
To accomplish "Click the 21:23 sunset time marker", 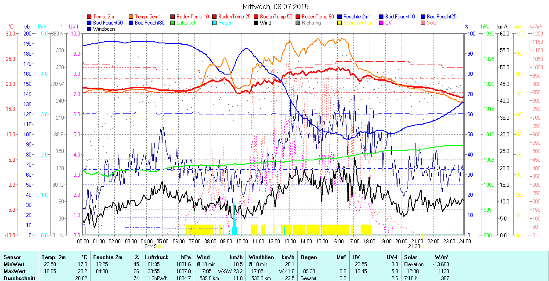I will (x=414, y=246).
